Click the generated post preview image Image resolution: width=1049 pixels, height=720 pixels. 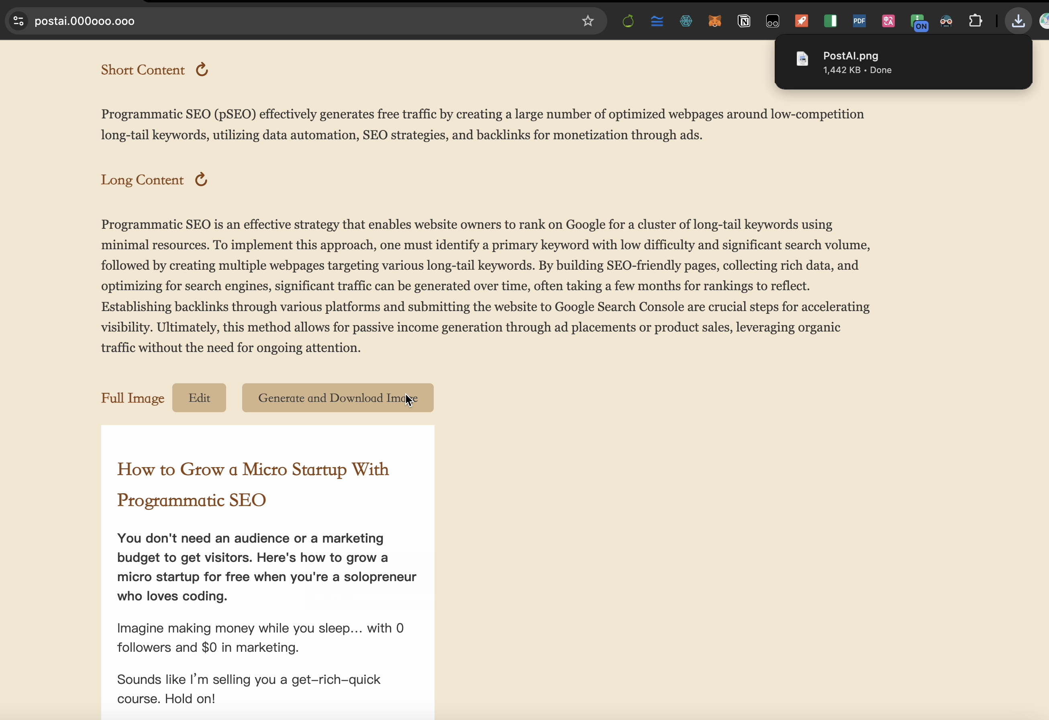(x=267, y=572)
